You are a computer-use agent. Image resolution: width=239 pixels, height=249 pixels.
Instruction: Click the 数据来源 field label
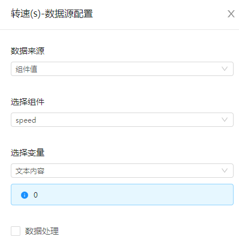pos(28,51)
